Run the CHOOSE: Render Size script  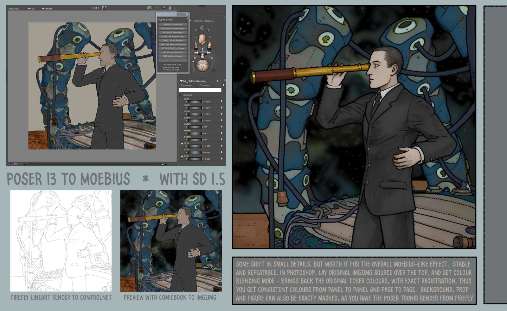[x=173, y=36]
